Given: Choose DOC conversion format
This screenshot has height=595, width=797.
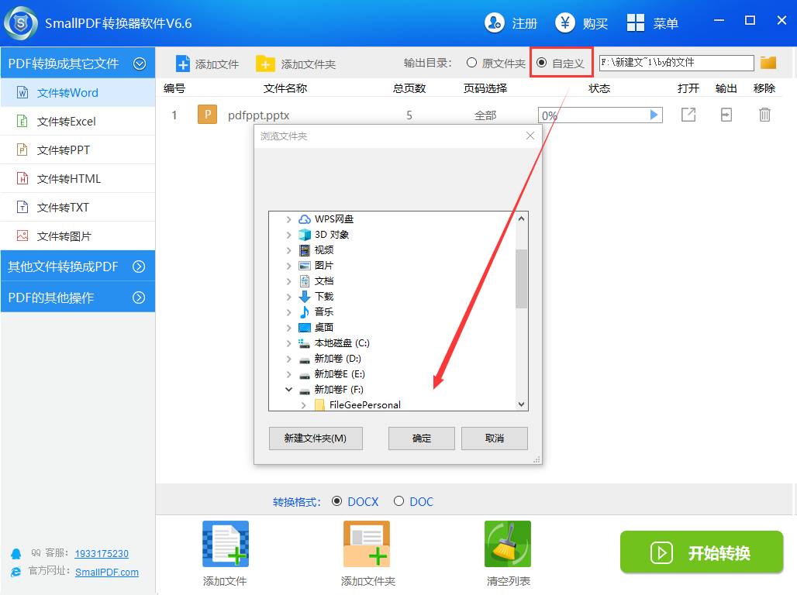Looking at the screenshot, I should coord(398,501).
